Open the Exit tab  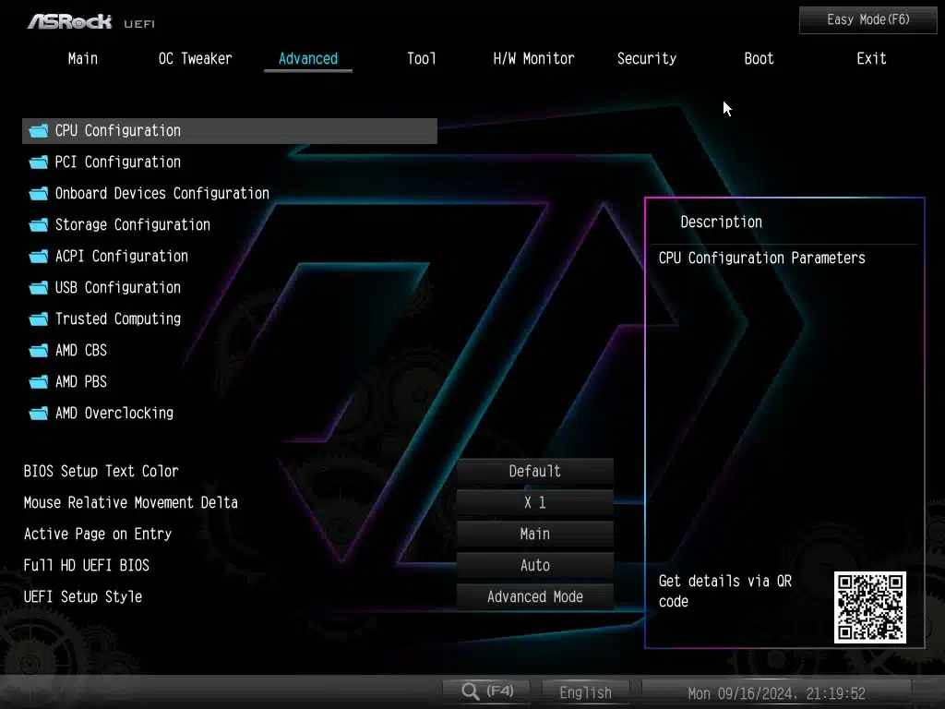871,58
